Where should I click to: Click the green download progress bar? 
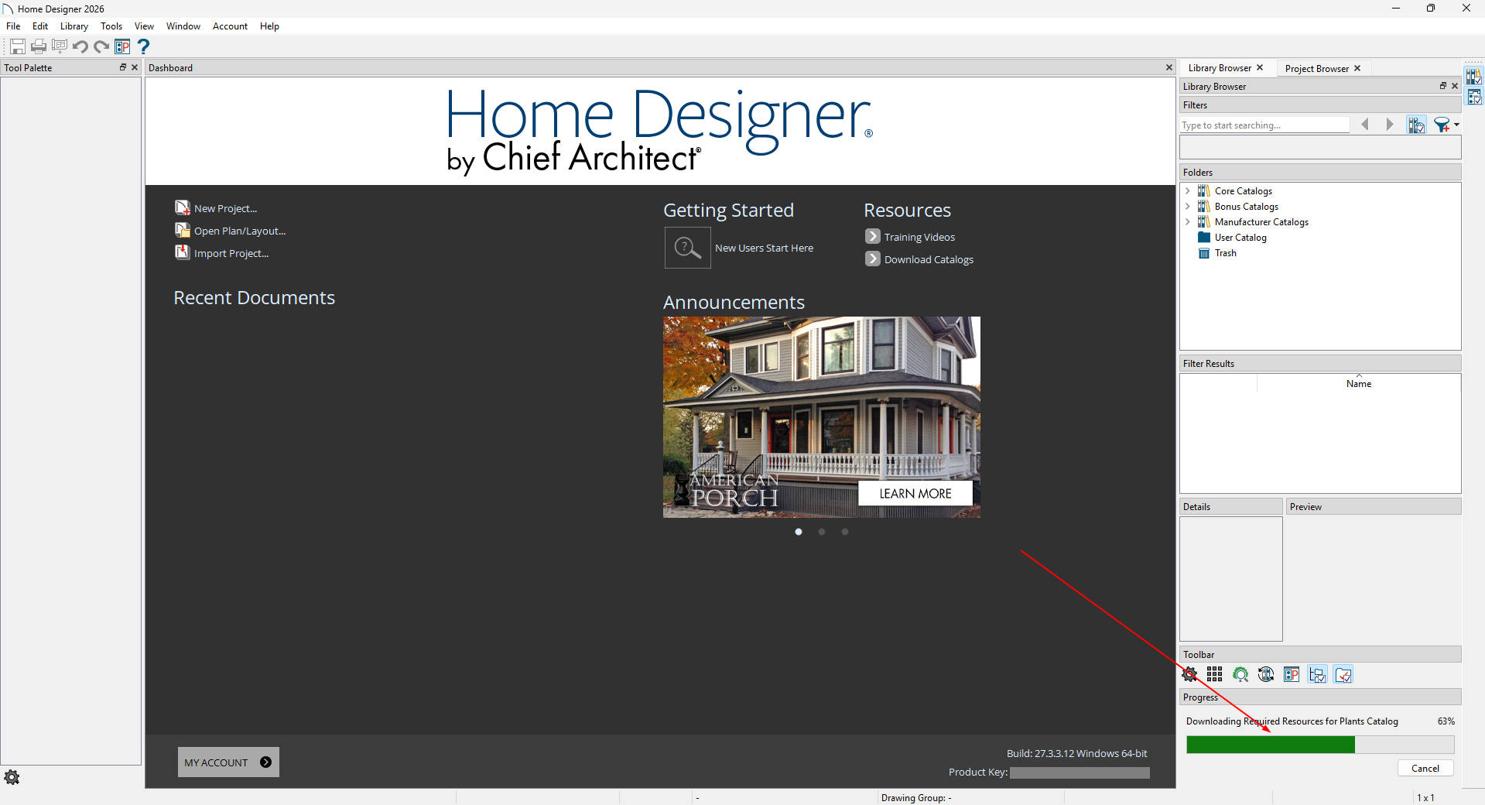[1320, 745]
